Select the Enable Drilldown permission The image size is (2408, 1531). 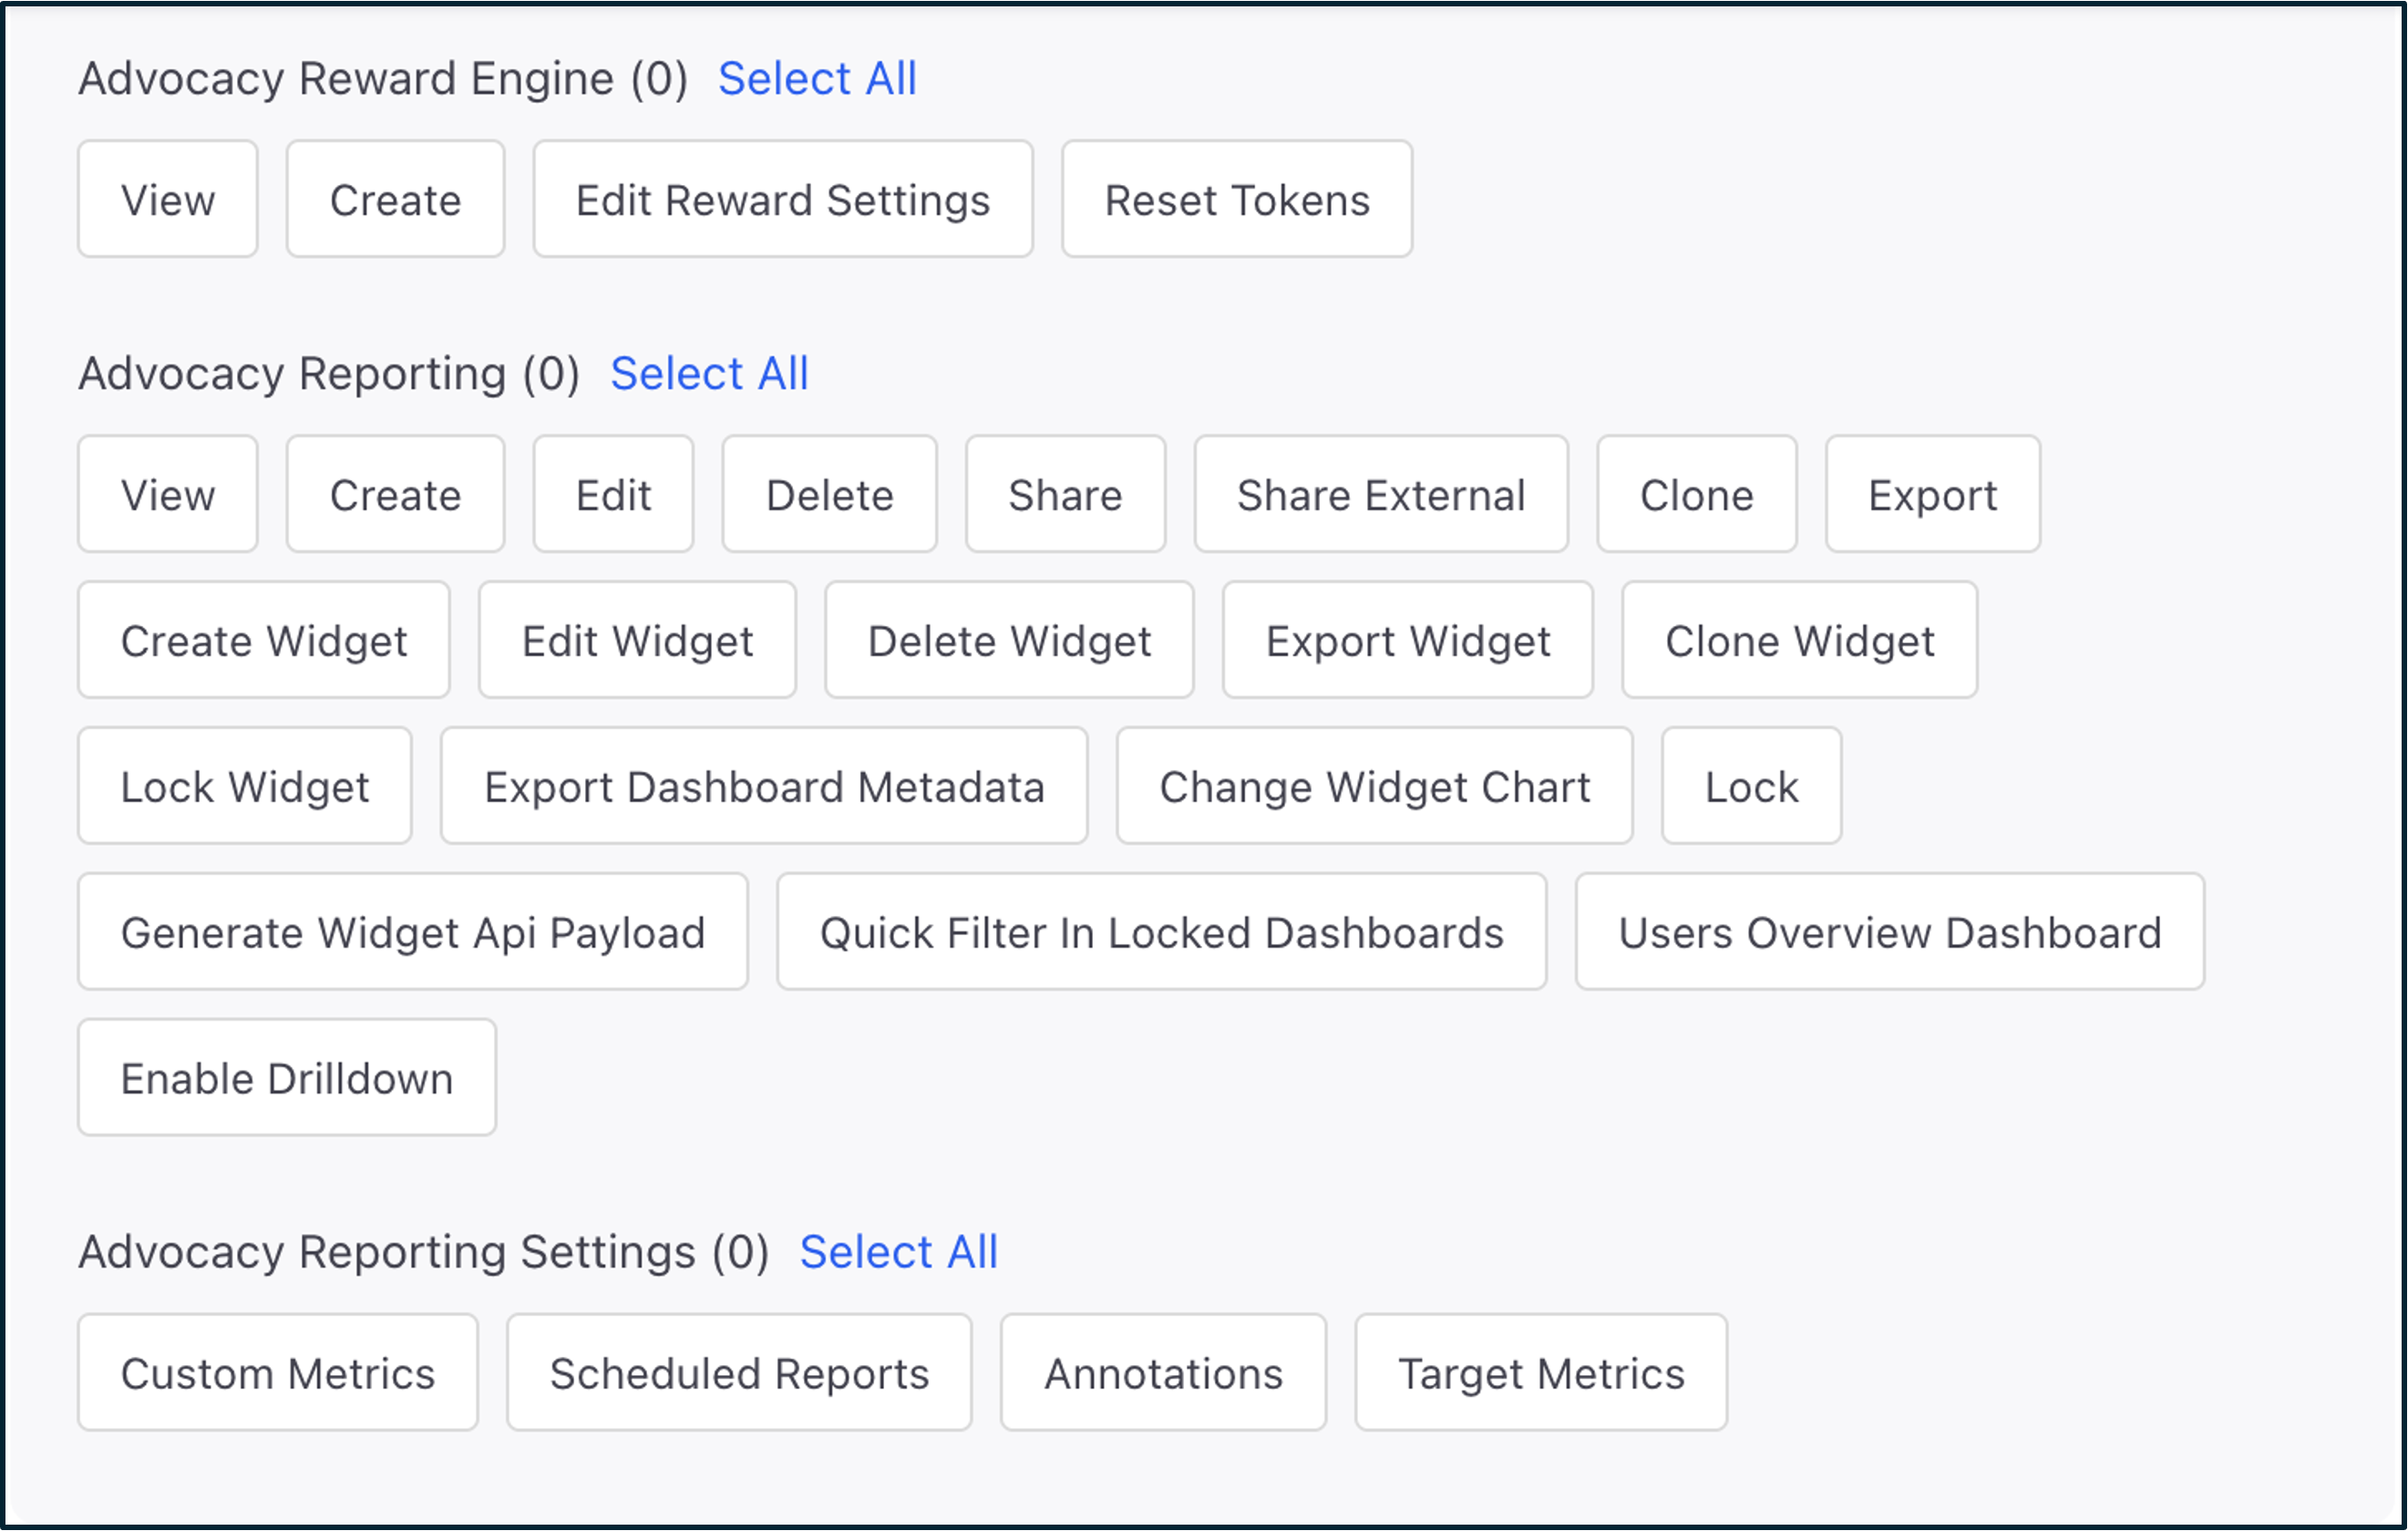pos(287,1078)
